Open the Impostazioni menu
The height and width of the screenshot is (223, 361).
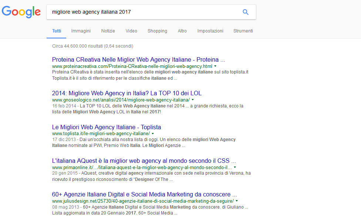pyautogui.click(x=210, y=31)
